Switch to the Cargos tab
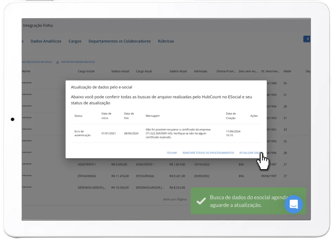Screen dimensions: 332x239 point(75,41)
